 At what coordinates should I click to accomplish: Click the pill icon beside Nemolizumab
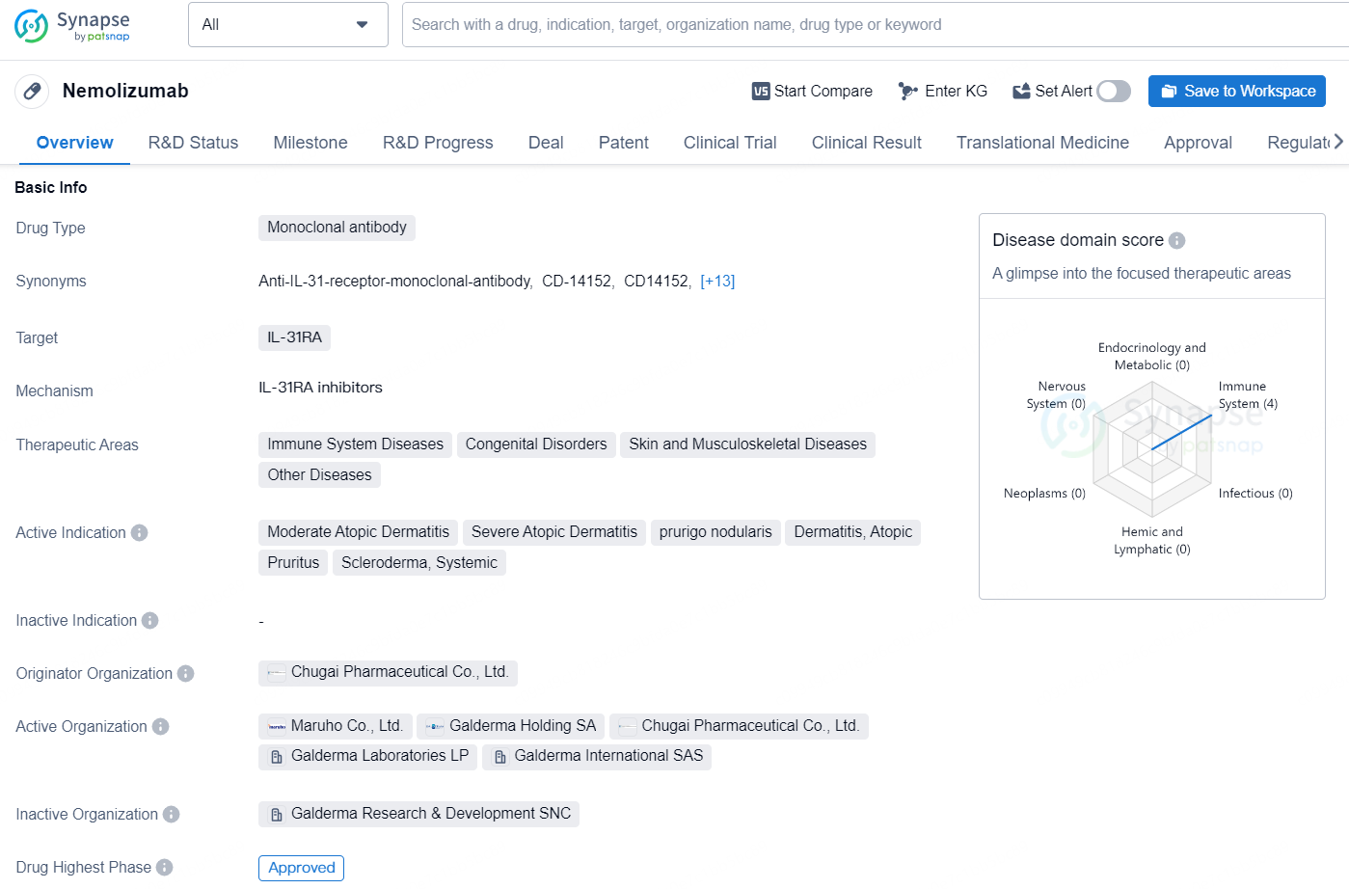click(x=32, y=92)
